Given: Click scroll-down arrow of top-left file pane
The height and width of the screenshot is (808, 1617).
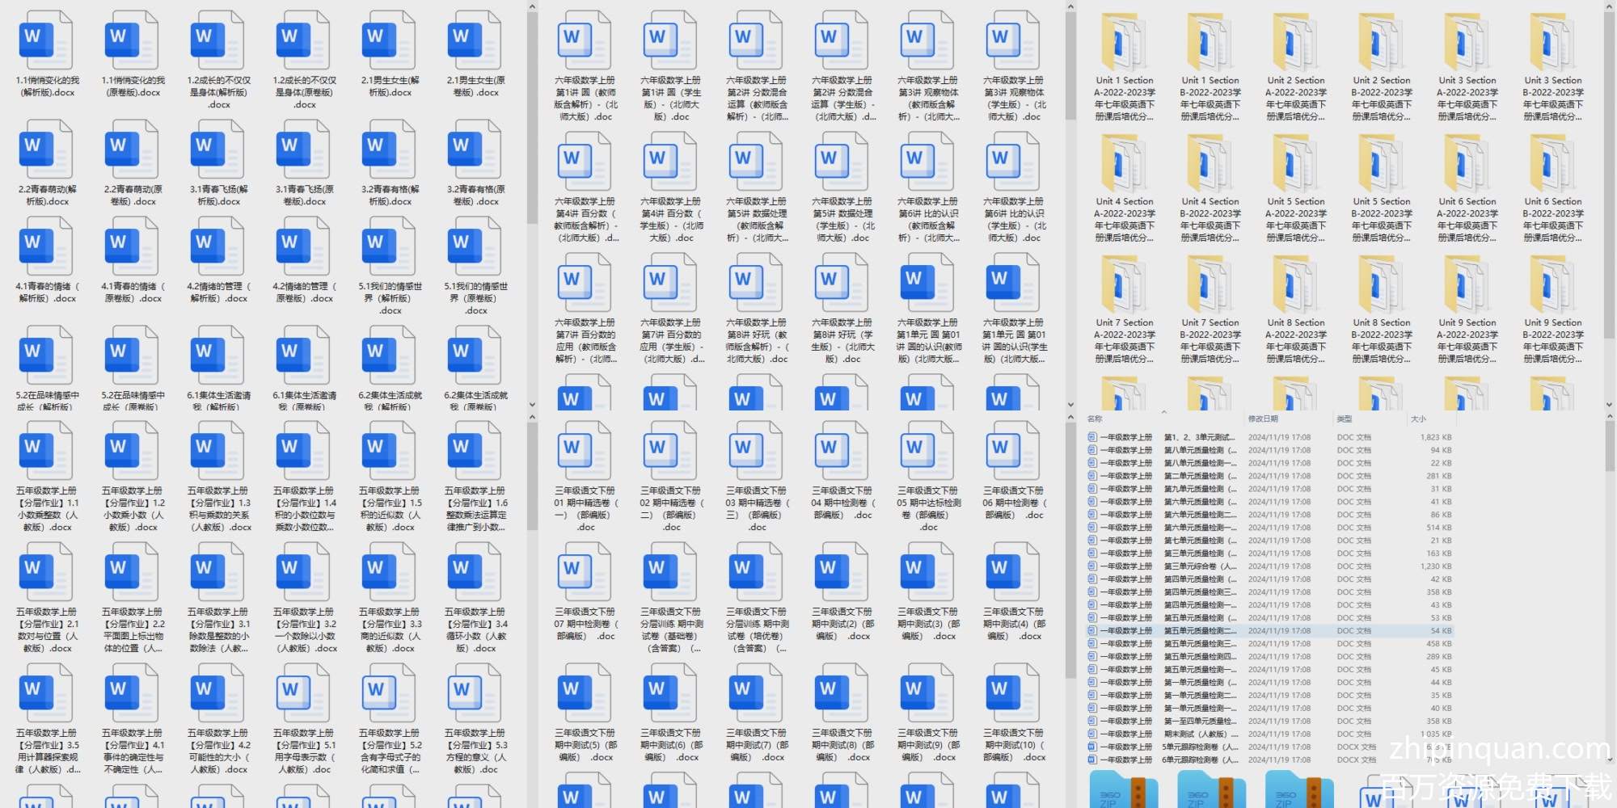Looking at the screenshot, I should pyautogui.click(x=532, y=405).
